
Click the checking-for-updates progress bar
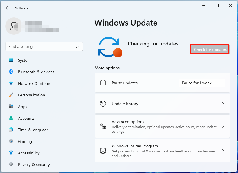point(140,48)
